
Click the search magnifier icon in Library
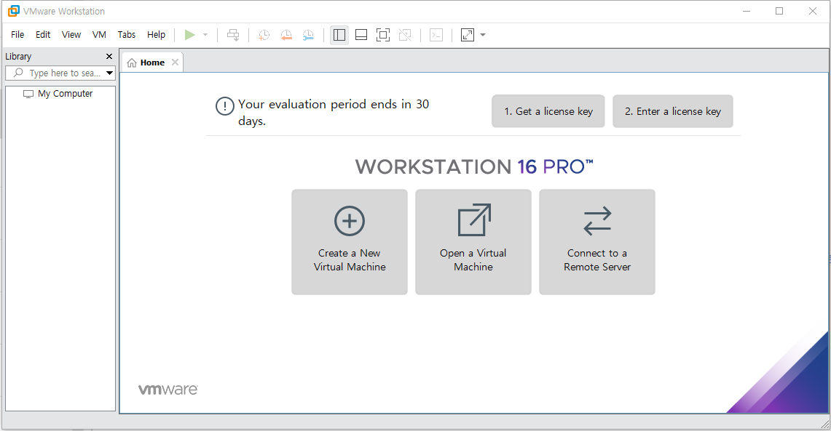(18, 73)
